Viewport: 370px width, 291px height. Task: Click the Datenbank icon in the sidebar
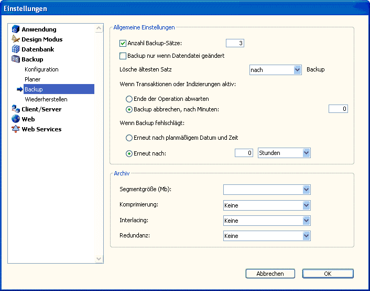(x=16, y=49)
